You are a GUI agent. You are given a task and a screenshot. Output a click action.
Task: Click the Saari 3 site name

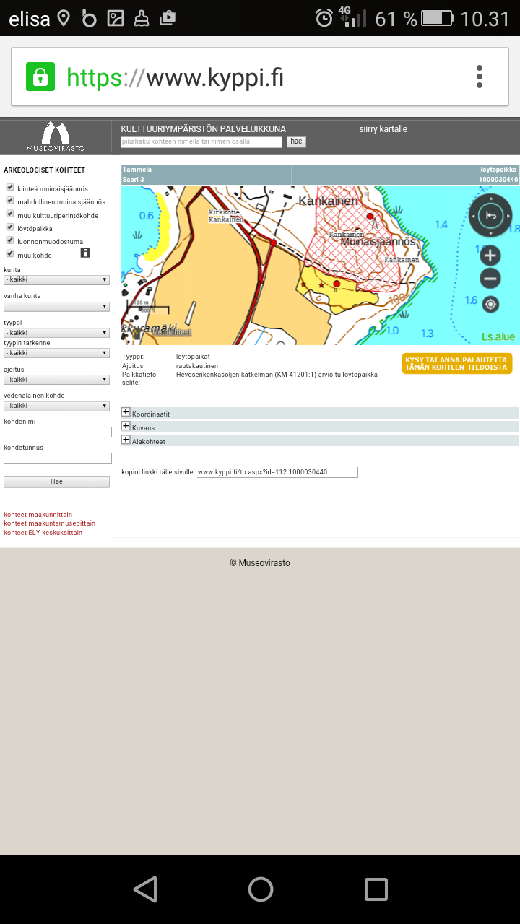(x=134, y=180)
